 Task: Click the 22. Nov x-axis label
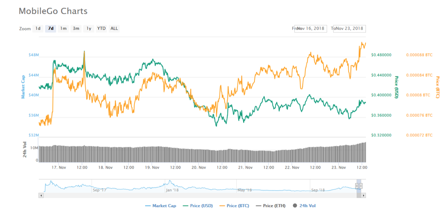point(292,168)
